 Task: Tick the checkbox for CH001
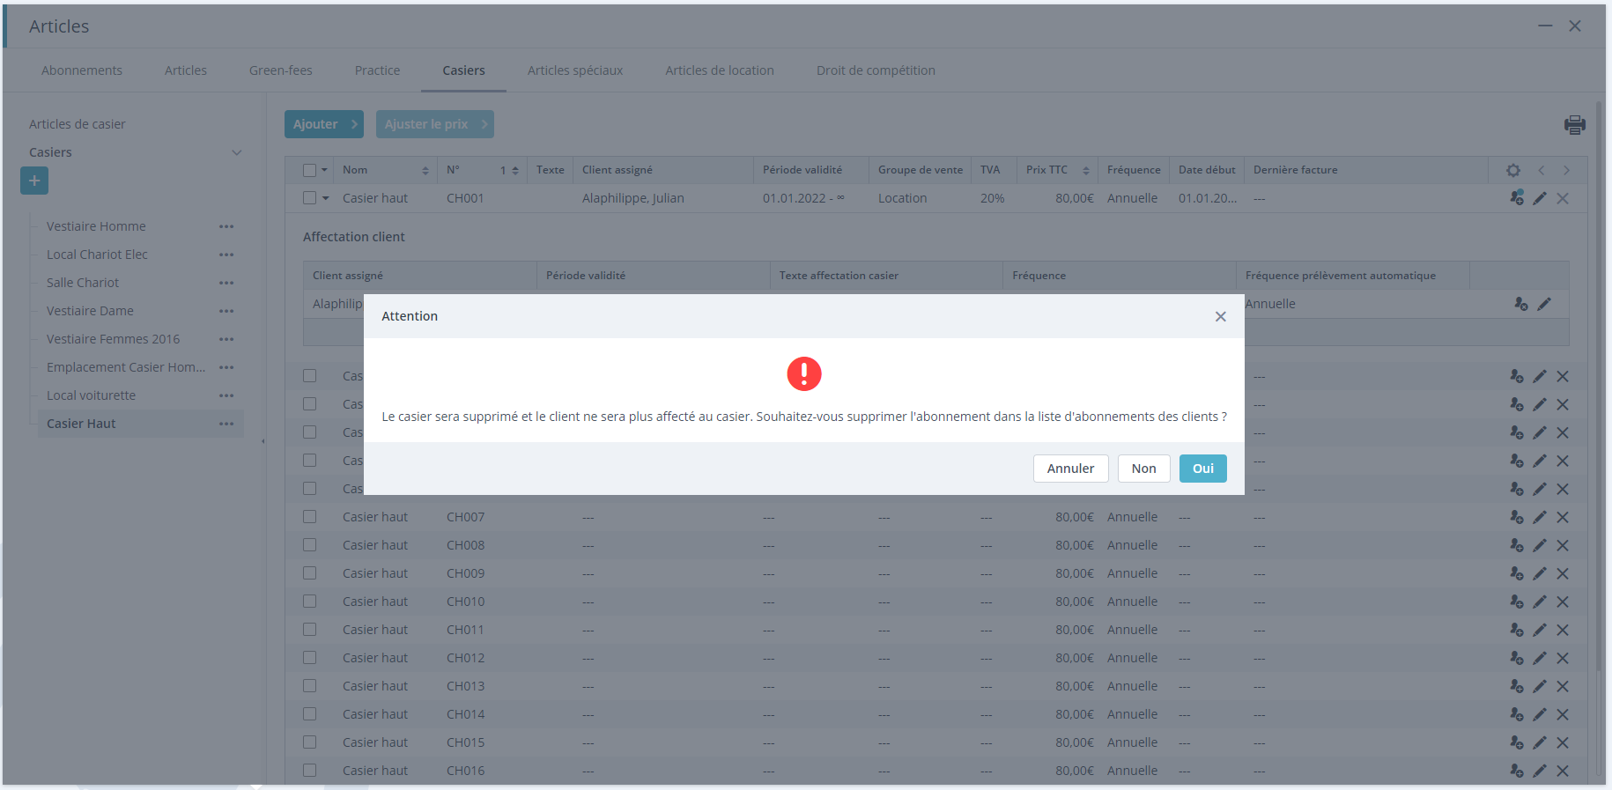pos(309,198)
